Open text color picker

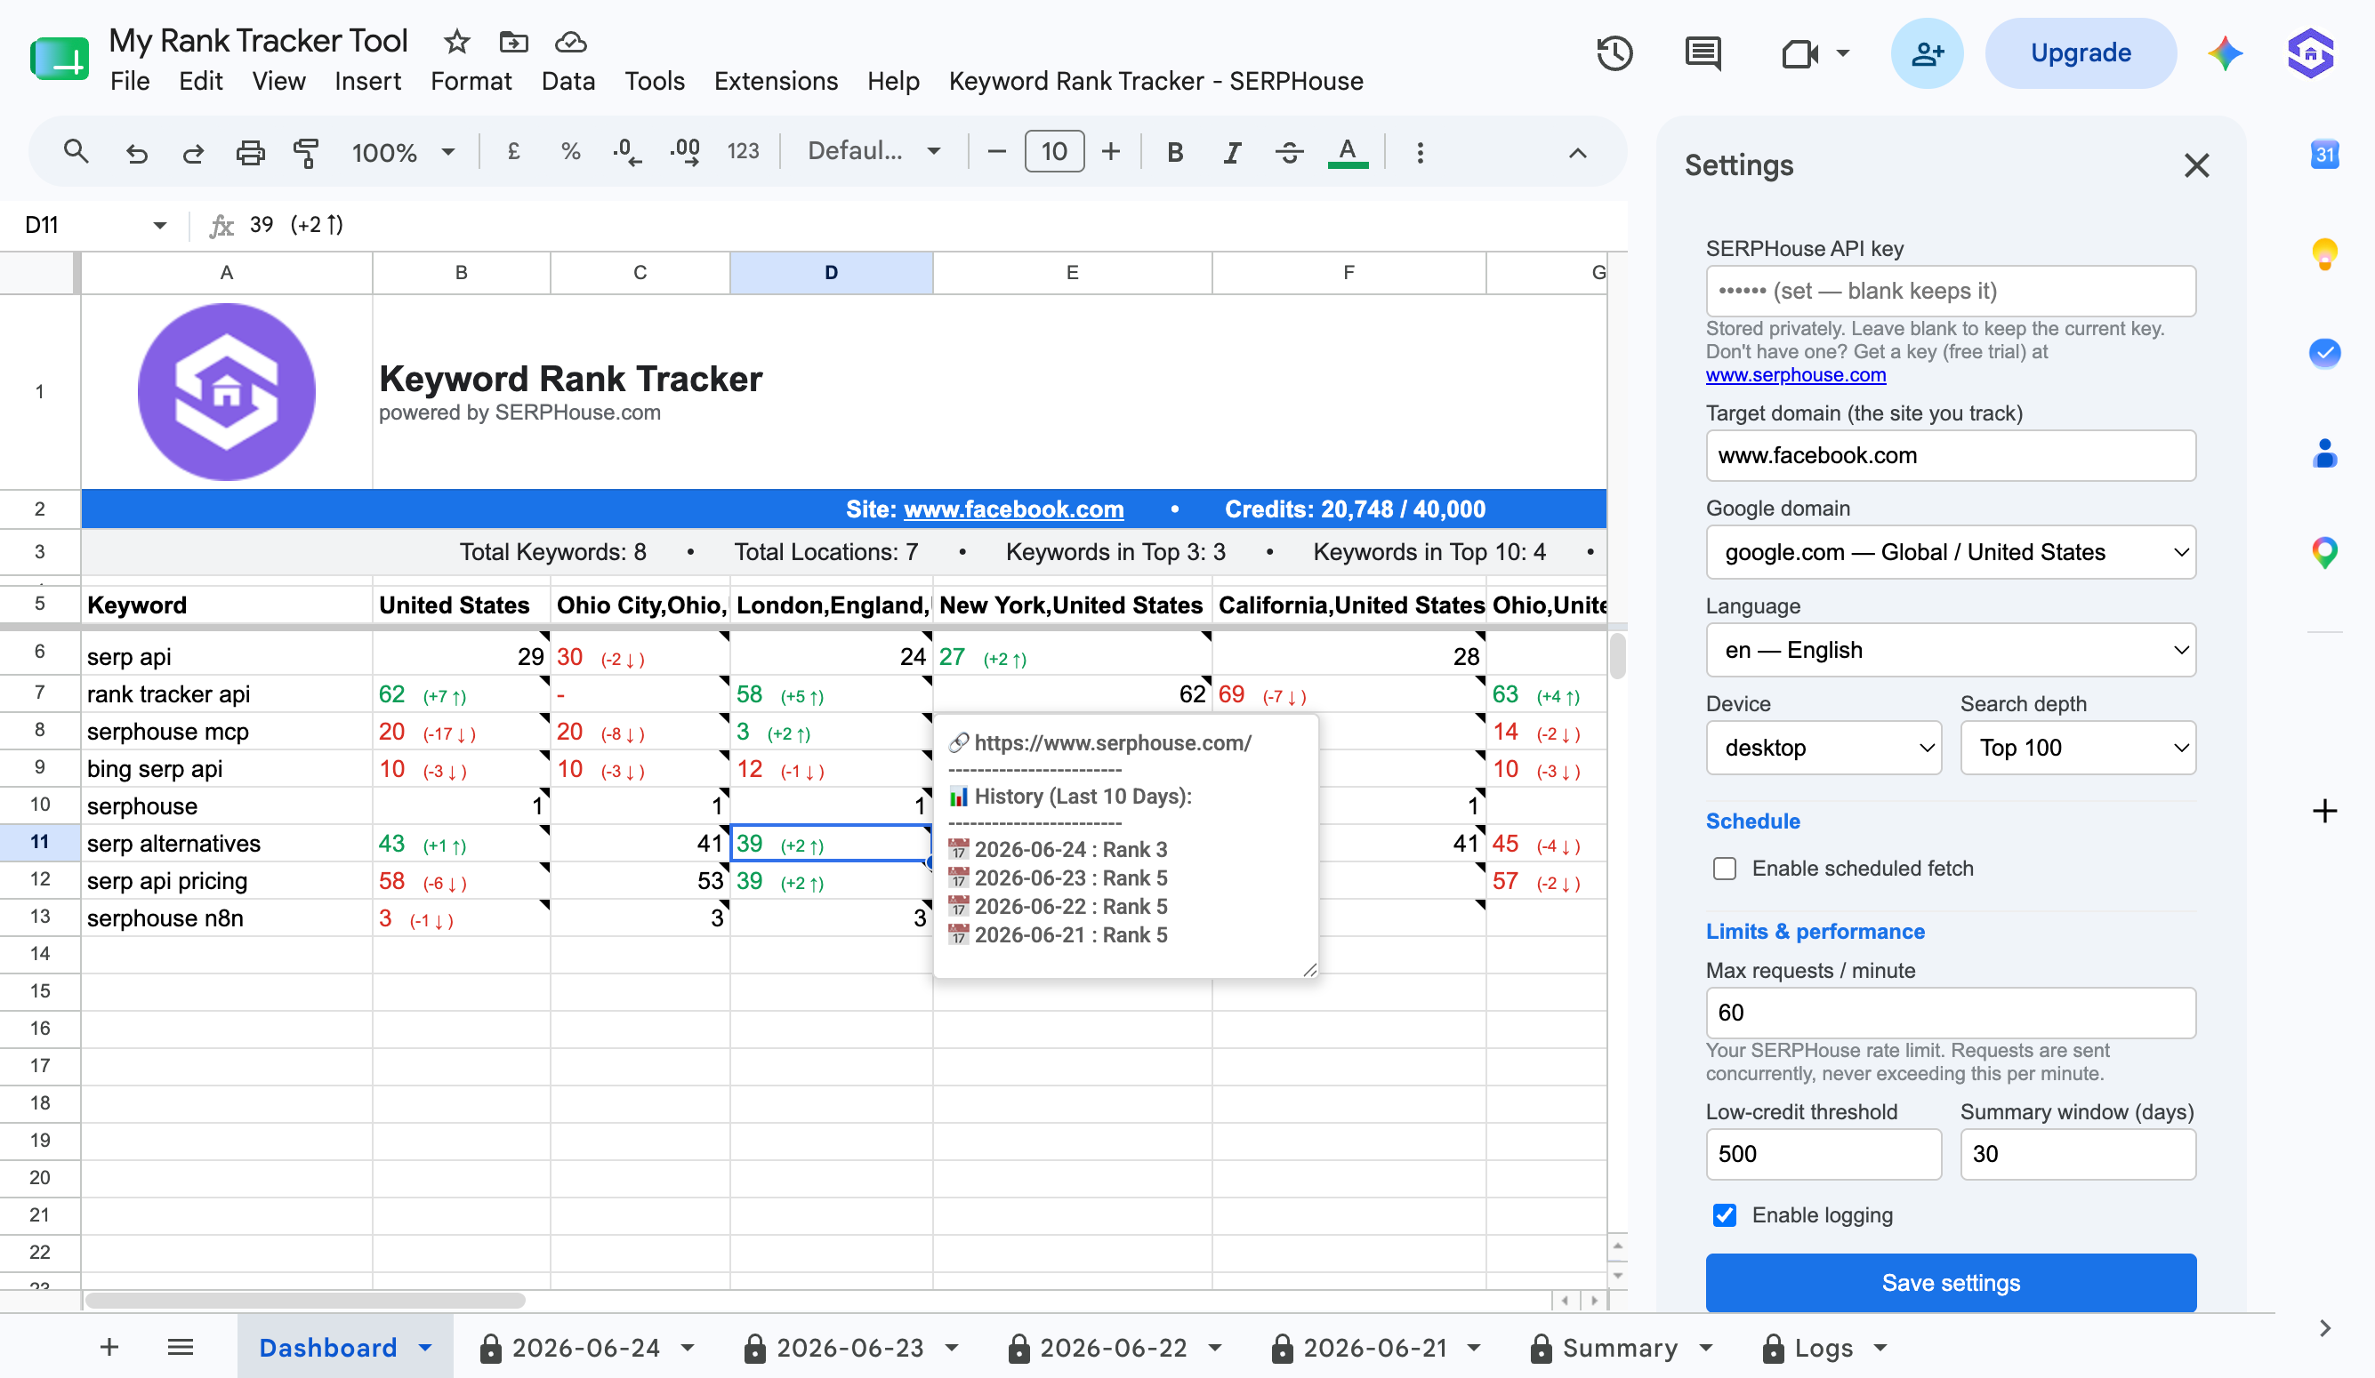pyautogui.click(x=1347, y=152)
